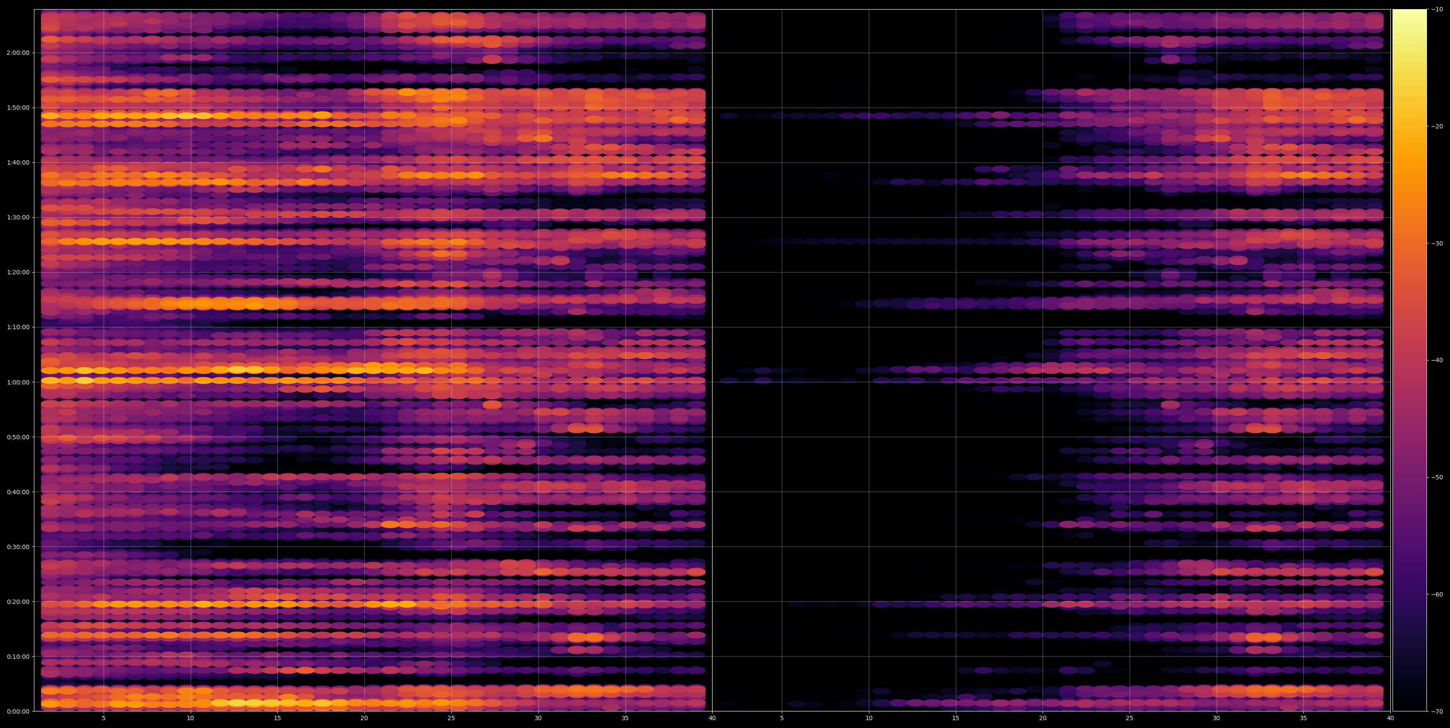Click the −10 colorbar tick label
The image size is (1450, 728).
coord(1437,9)
